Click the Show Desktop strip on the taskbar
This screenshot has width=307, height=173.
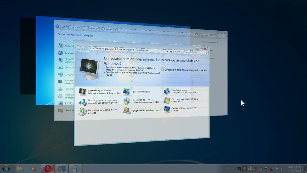pos(306,169)
